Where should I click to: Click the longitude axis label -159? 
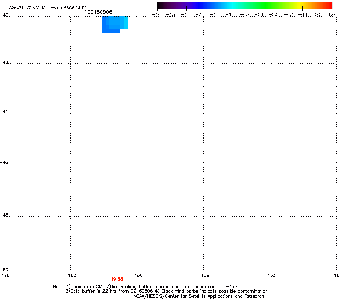(137, 276)
